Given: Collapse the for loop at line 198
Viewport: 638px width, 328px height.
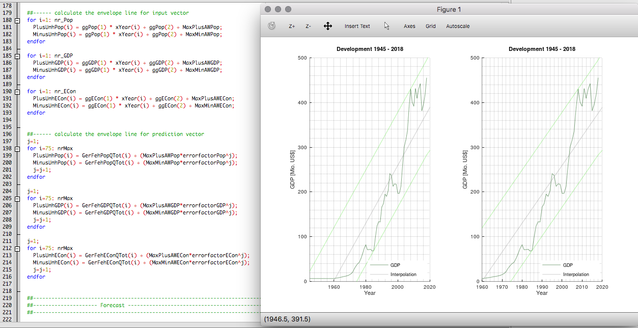Looking at the screenshot, I should [17, 149].
